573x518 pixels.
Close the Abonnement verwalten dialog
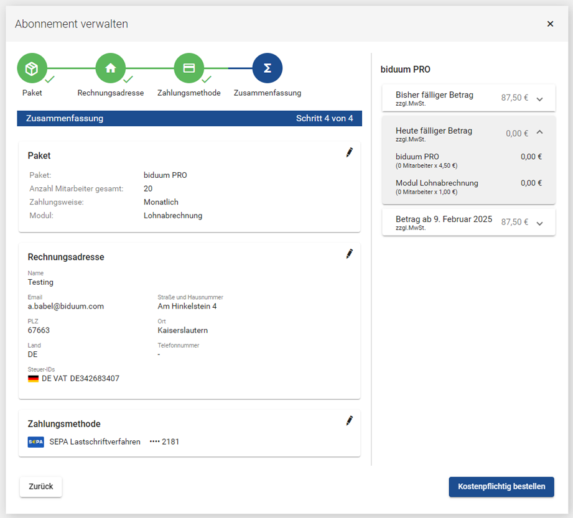pos(550,24)
